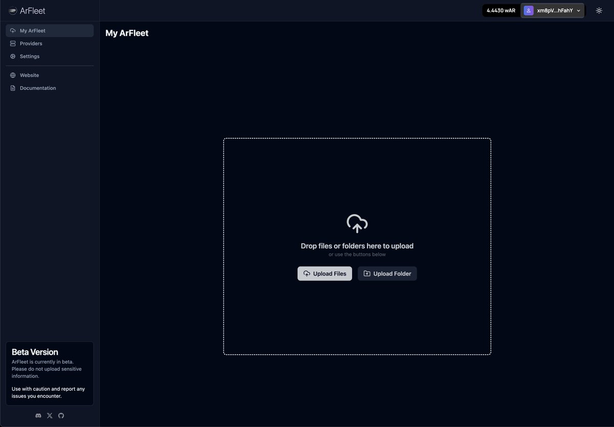Click 'Use with caution and report' text

48,393
